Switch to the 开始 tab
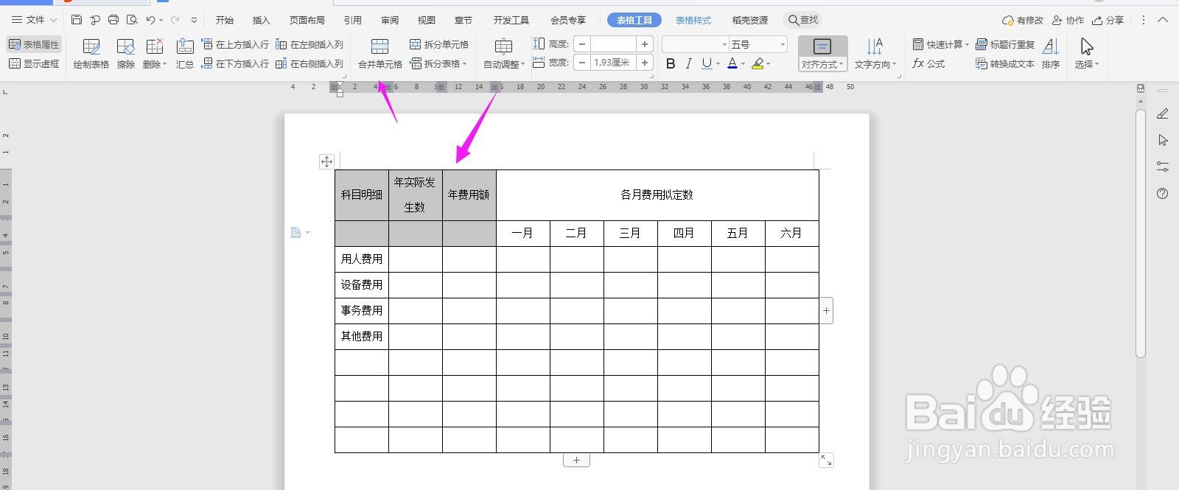Viewport: 1179px width, 490px height. [225, 20]
